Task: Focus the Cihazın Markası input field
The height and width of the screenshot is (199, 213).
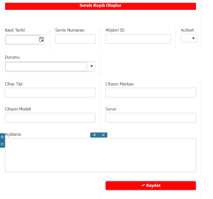Action: 151,93
